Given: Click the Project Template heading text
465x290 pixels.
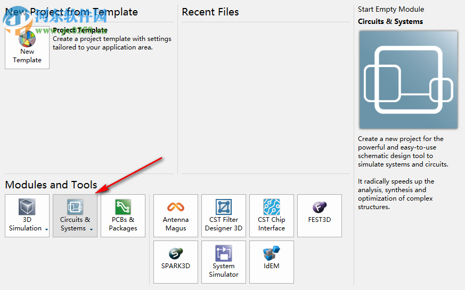Looking at the screenshot, I should click(80, 30).
